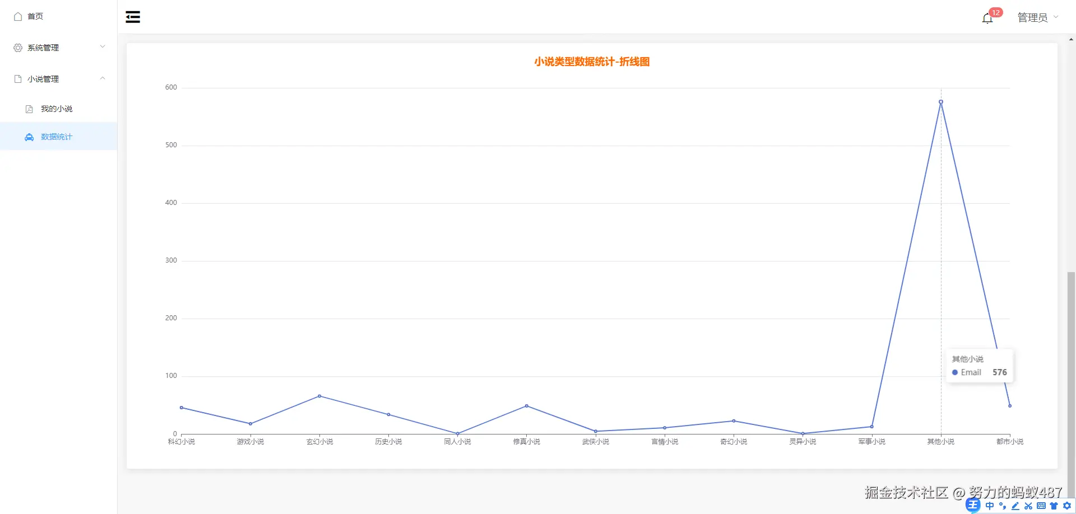Select the PDF file icon beside 我的小说

(x=29, y=109)
